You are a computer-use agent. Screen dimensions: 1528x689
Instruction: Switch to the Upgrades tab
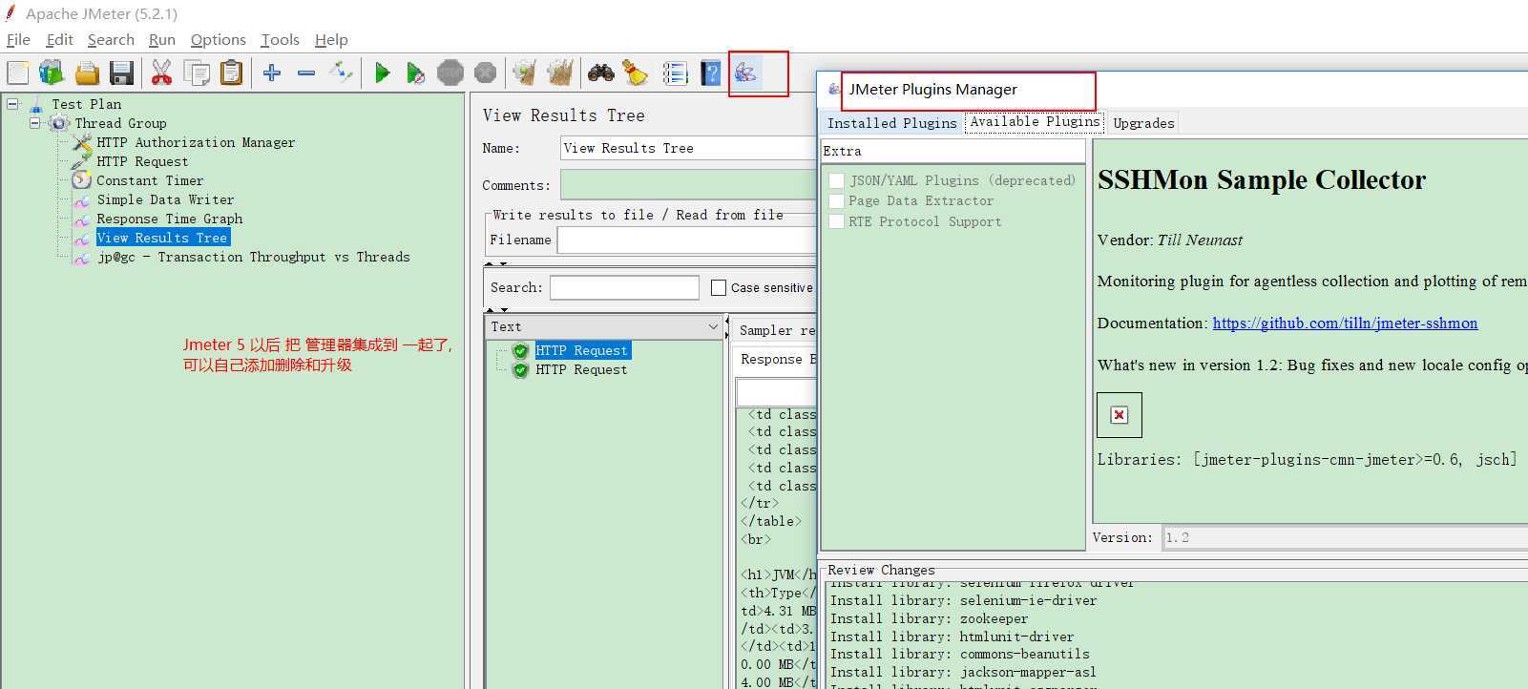pyautogui.click(x=1143, y=123)
